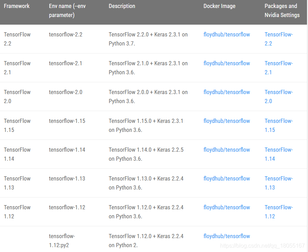Click the Docker Image column header
Screen dimensions: 308x252
219,6
